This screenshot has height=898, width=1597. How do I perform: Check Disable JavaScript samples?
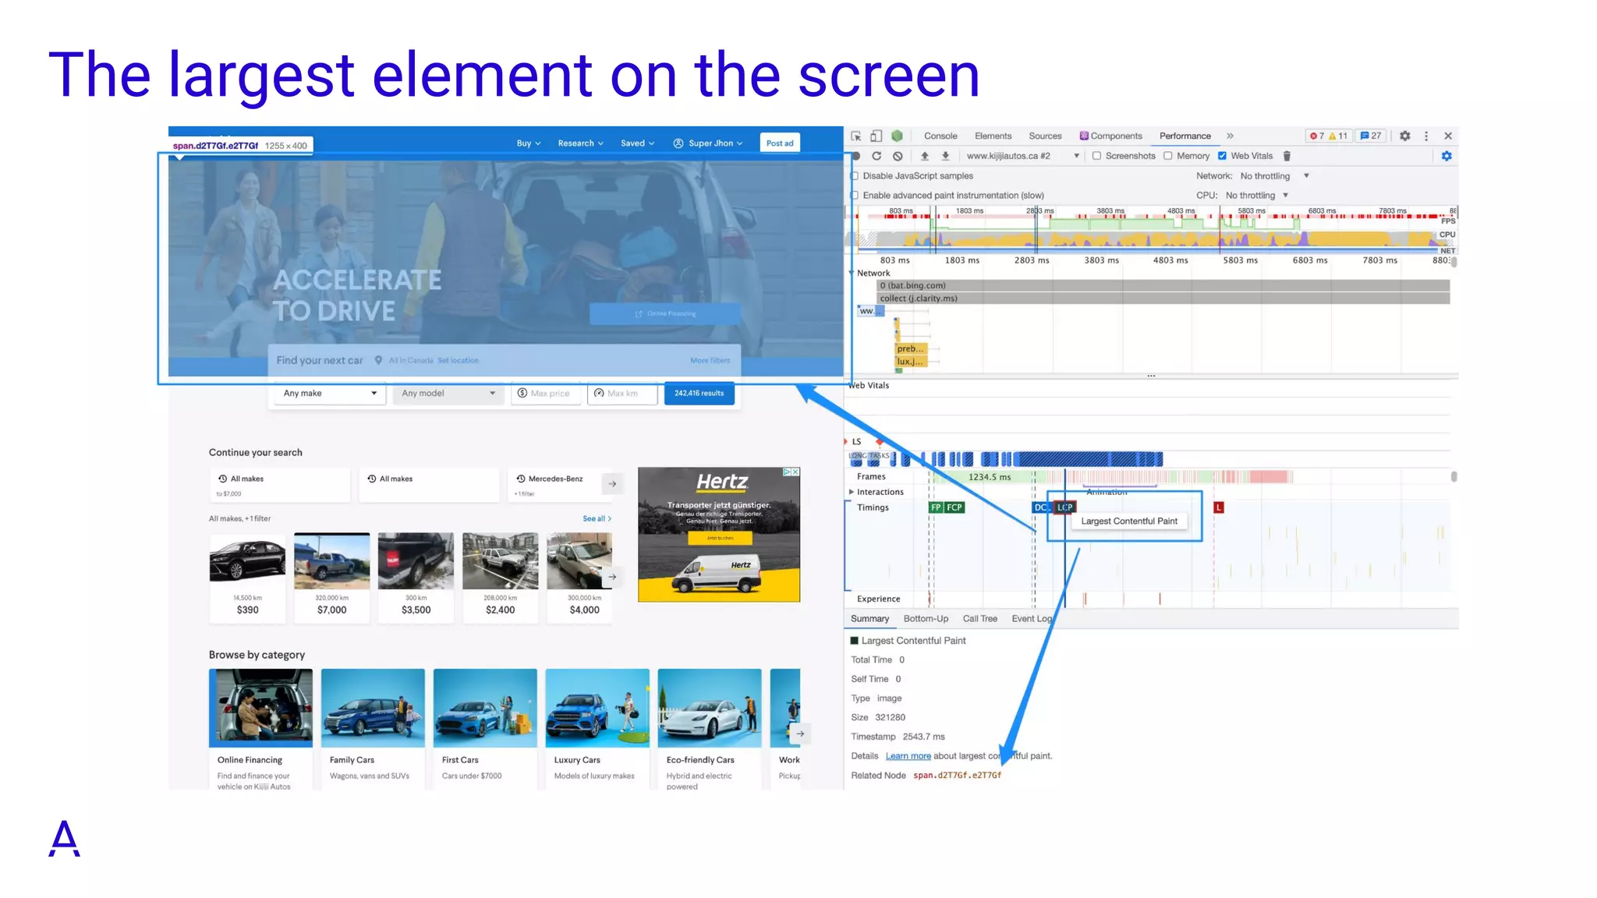coord(855,176)
